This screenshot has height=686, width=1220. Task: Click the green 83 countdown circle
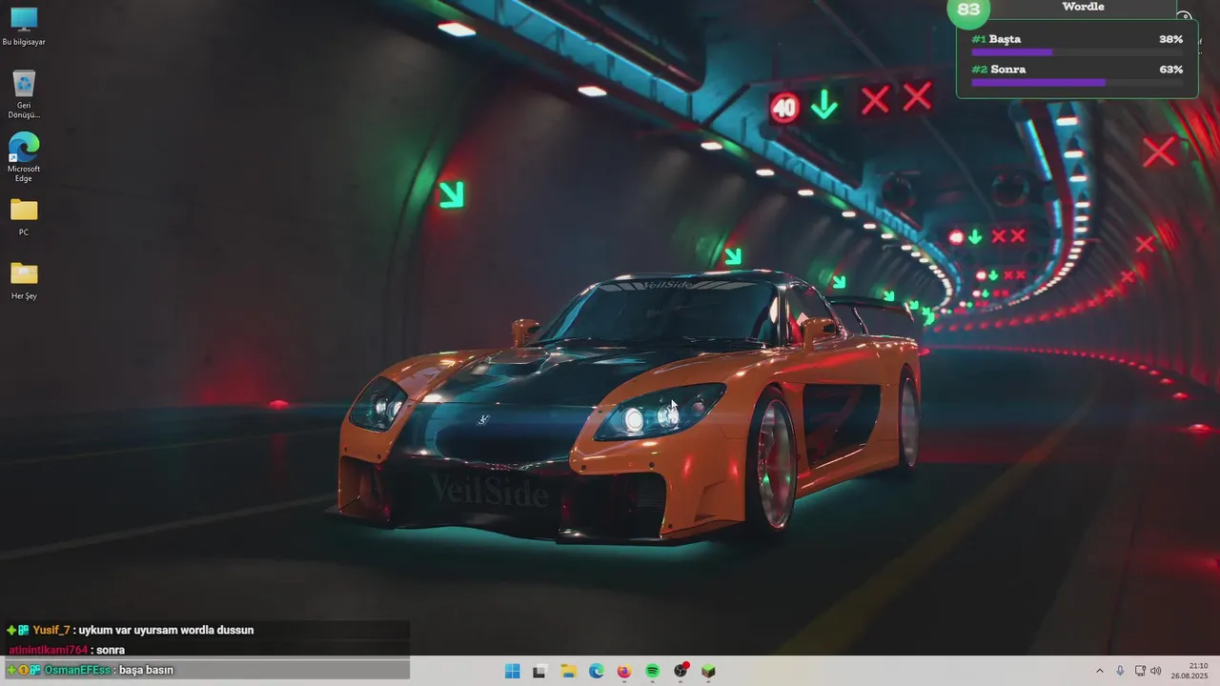[x=968, y=10]
